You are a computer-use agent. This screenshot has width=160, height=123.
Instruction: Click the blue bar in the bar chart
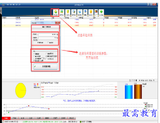tap(129, 92)
